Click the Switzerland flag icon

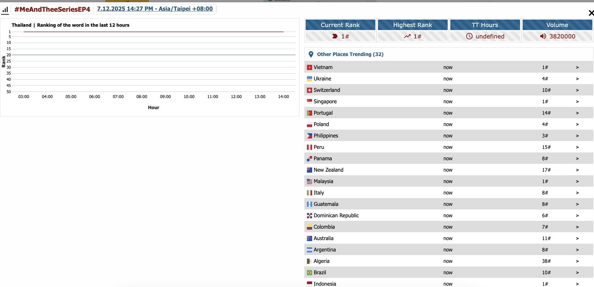click(x=310, y=90)
